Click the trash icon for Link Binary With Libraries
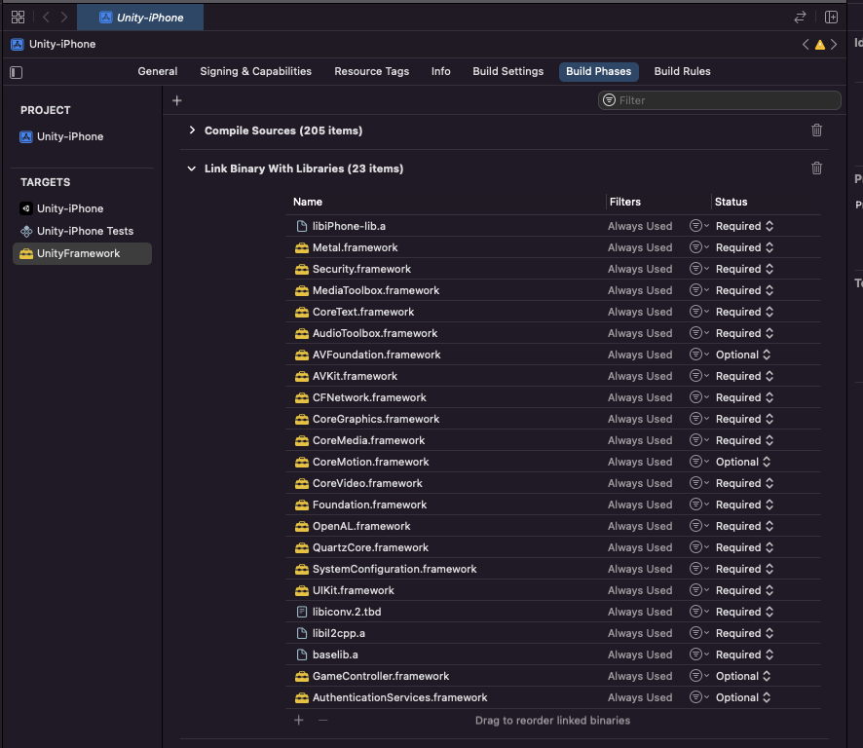Image resolution: width=863 pixels, height=748 pixels. [816, 168]
